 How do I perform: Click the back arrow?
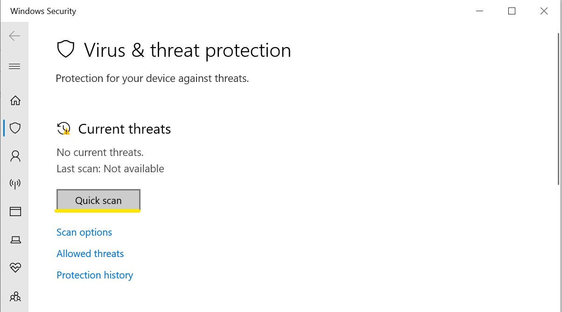coord(14,35)
